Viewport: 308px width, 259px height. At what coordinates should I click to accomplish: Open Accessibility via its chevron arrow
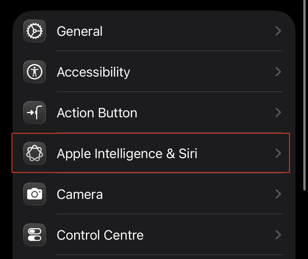click(278, 72)
